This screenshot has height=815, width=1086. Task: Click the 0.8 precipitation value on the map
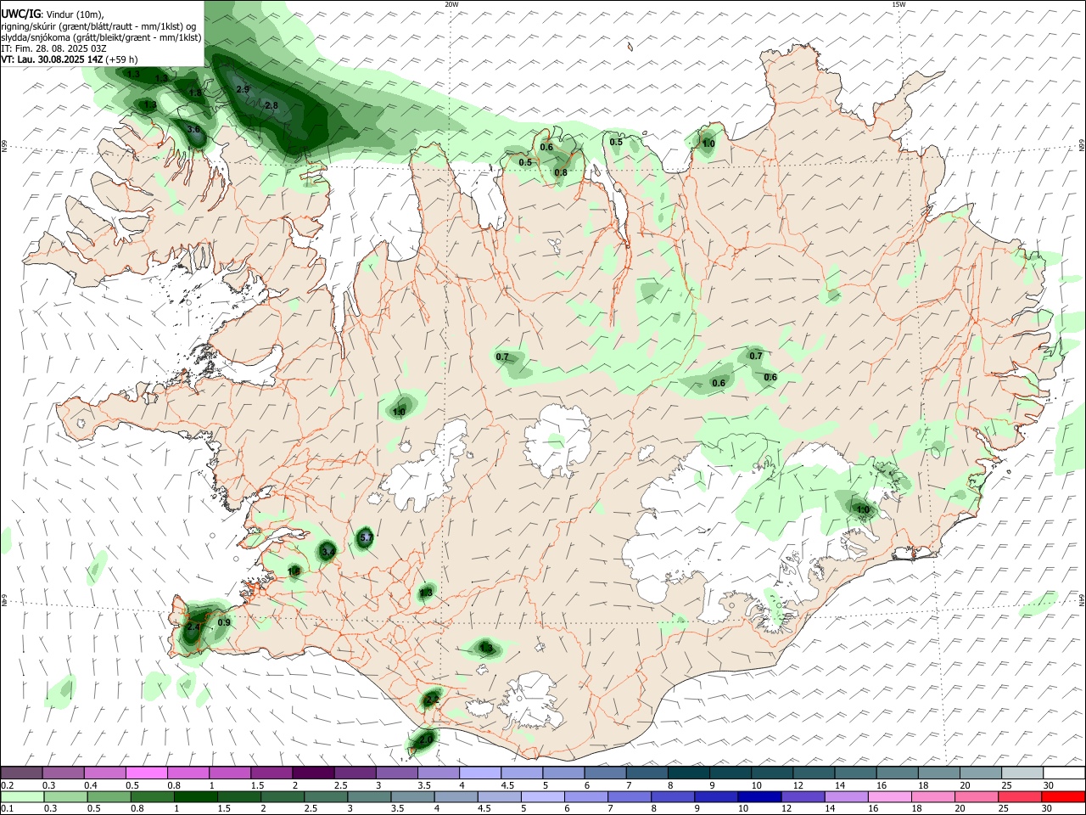pos(561,172)
